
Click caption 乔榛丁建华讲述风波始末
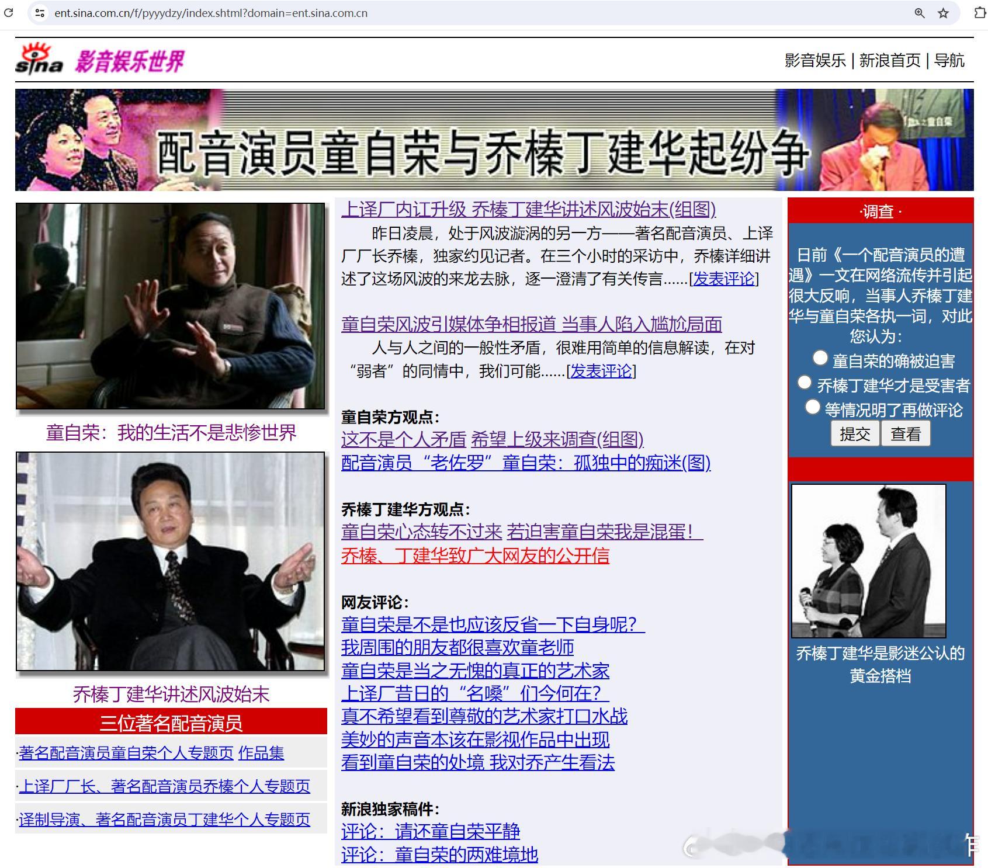pyautogui.click(x=171, y=694)
